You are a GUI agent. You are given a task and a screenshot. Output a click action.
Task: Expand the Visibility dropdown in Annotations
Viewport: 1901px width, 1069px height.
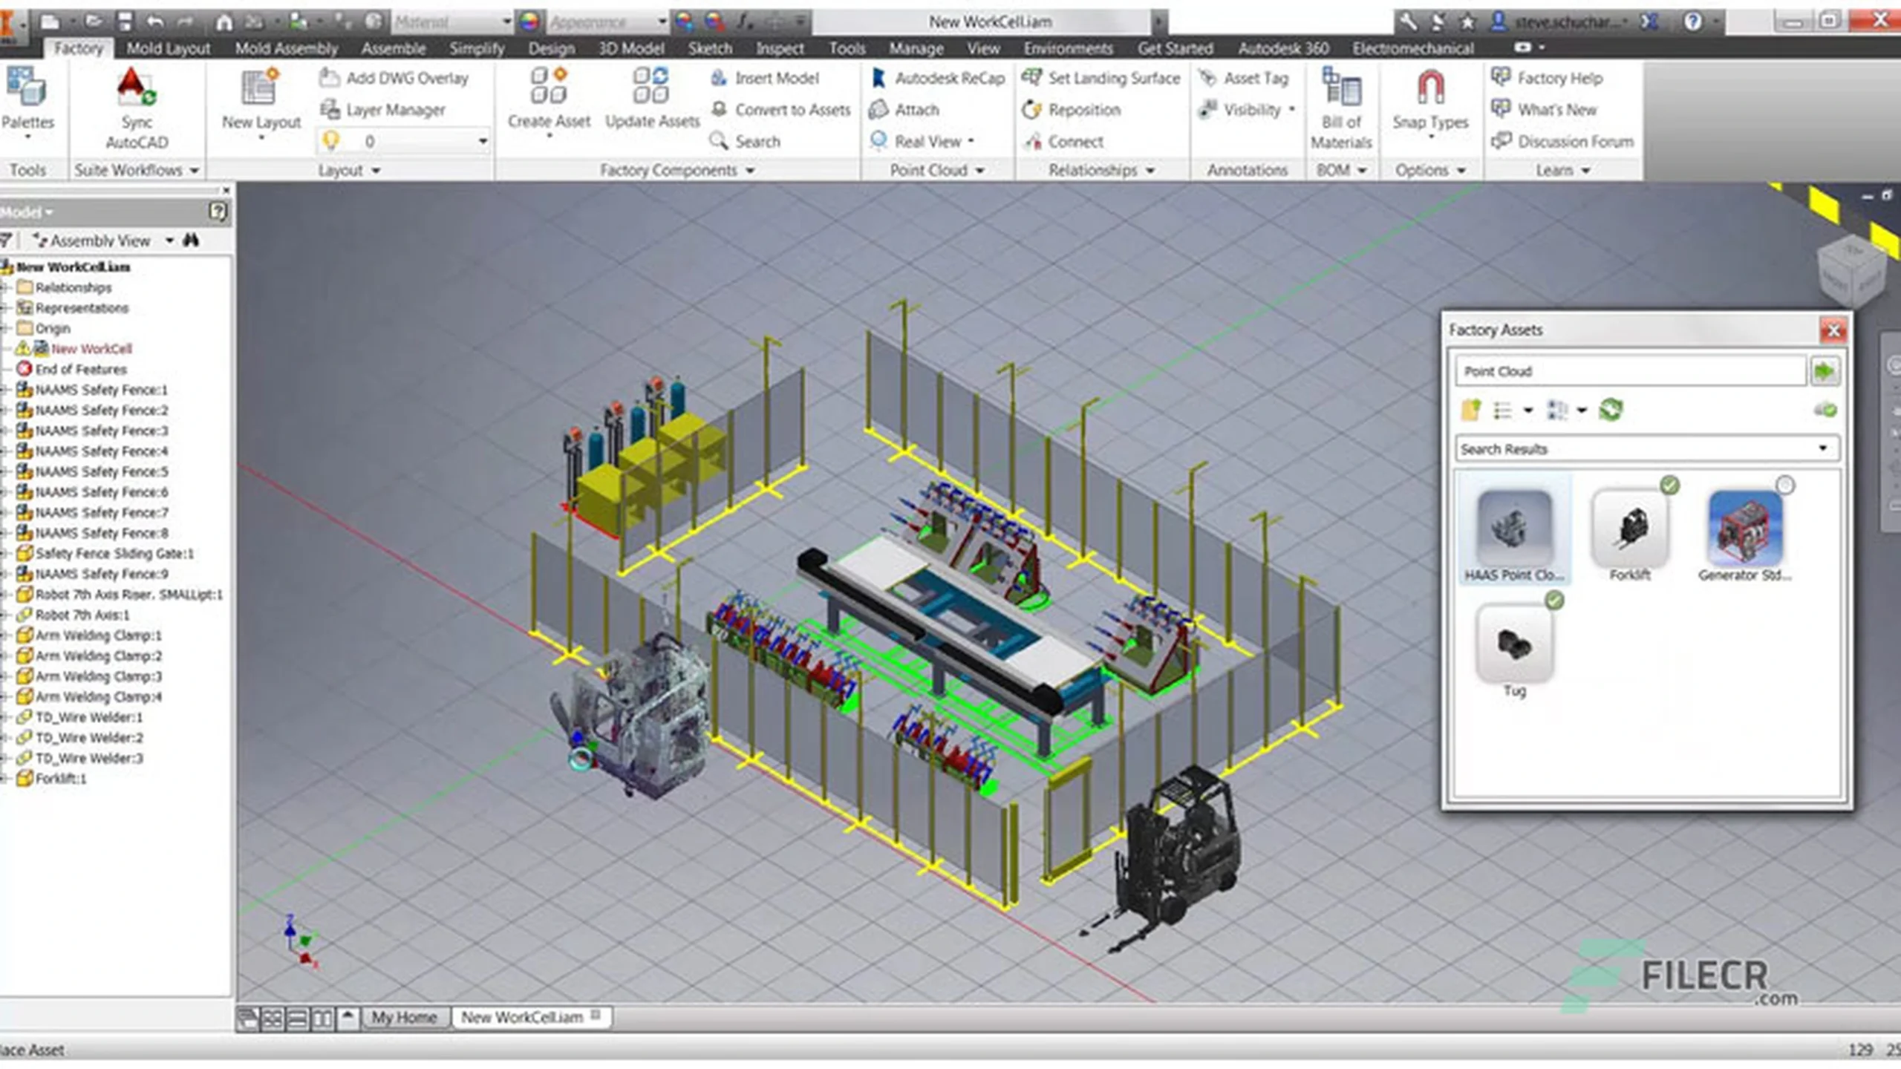click(1293, 110)
